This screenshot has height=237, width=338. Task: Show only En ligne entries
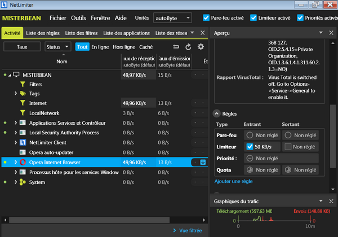point(100,47)
